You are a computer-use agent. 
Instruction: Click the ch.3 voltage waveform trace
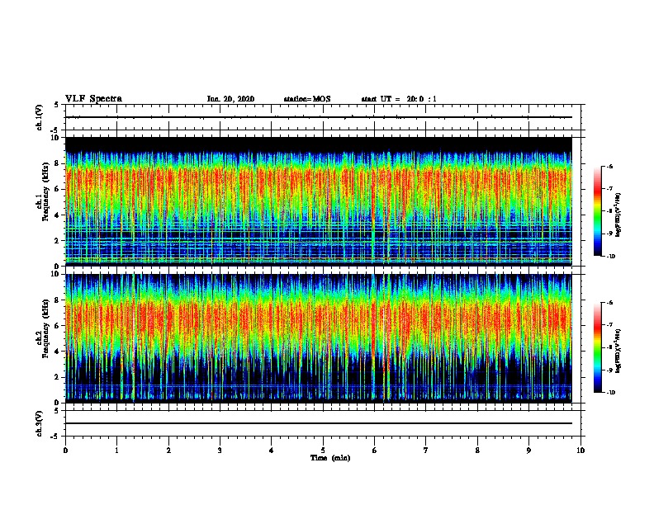coord(319,423)
